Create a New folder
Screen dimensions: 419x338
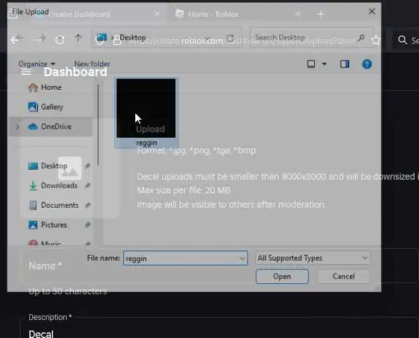click(x=92, y=64)
